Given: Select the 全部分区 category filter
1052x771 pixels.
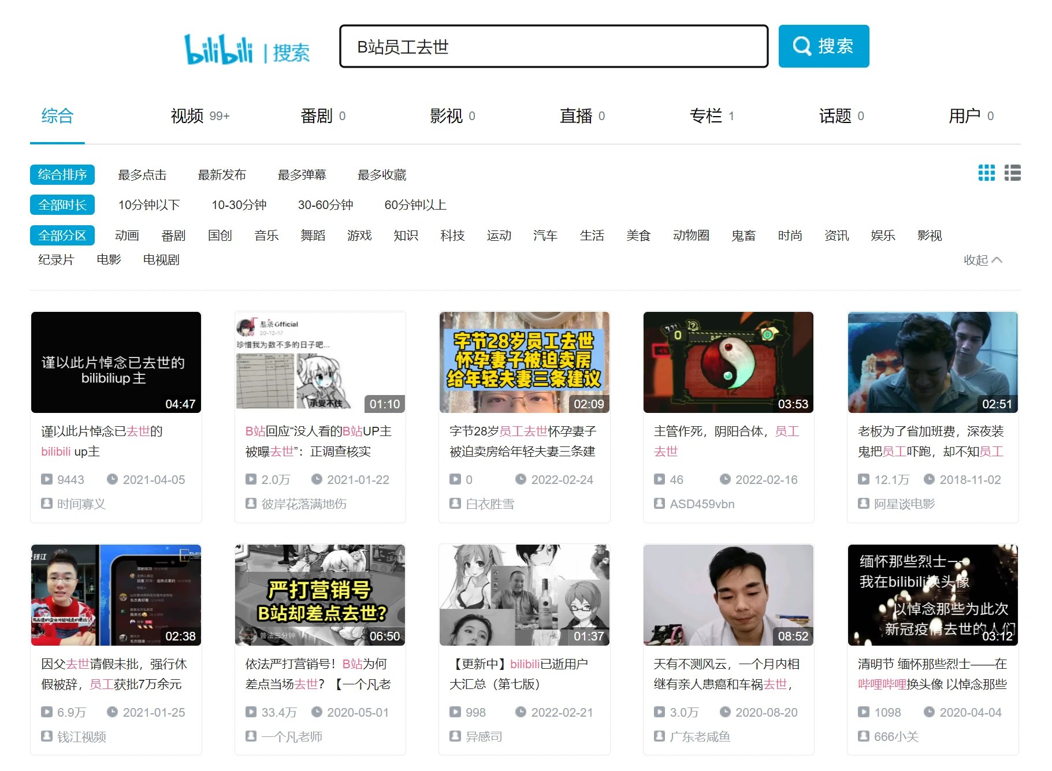Looking at the screenshot, I should point(62,235).
